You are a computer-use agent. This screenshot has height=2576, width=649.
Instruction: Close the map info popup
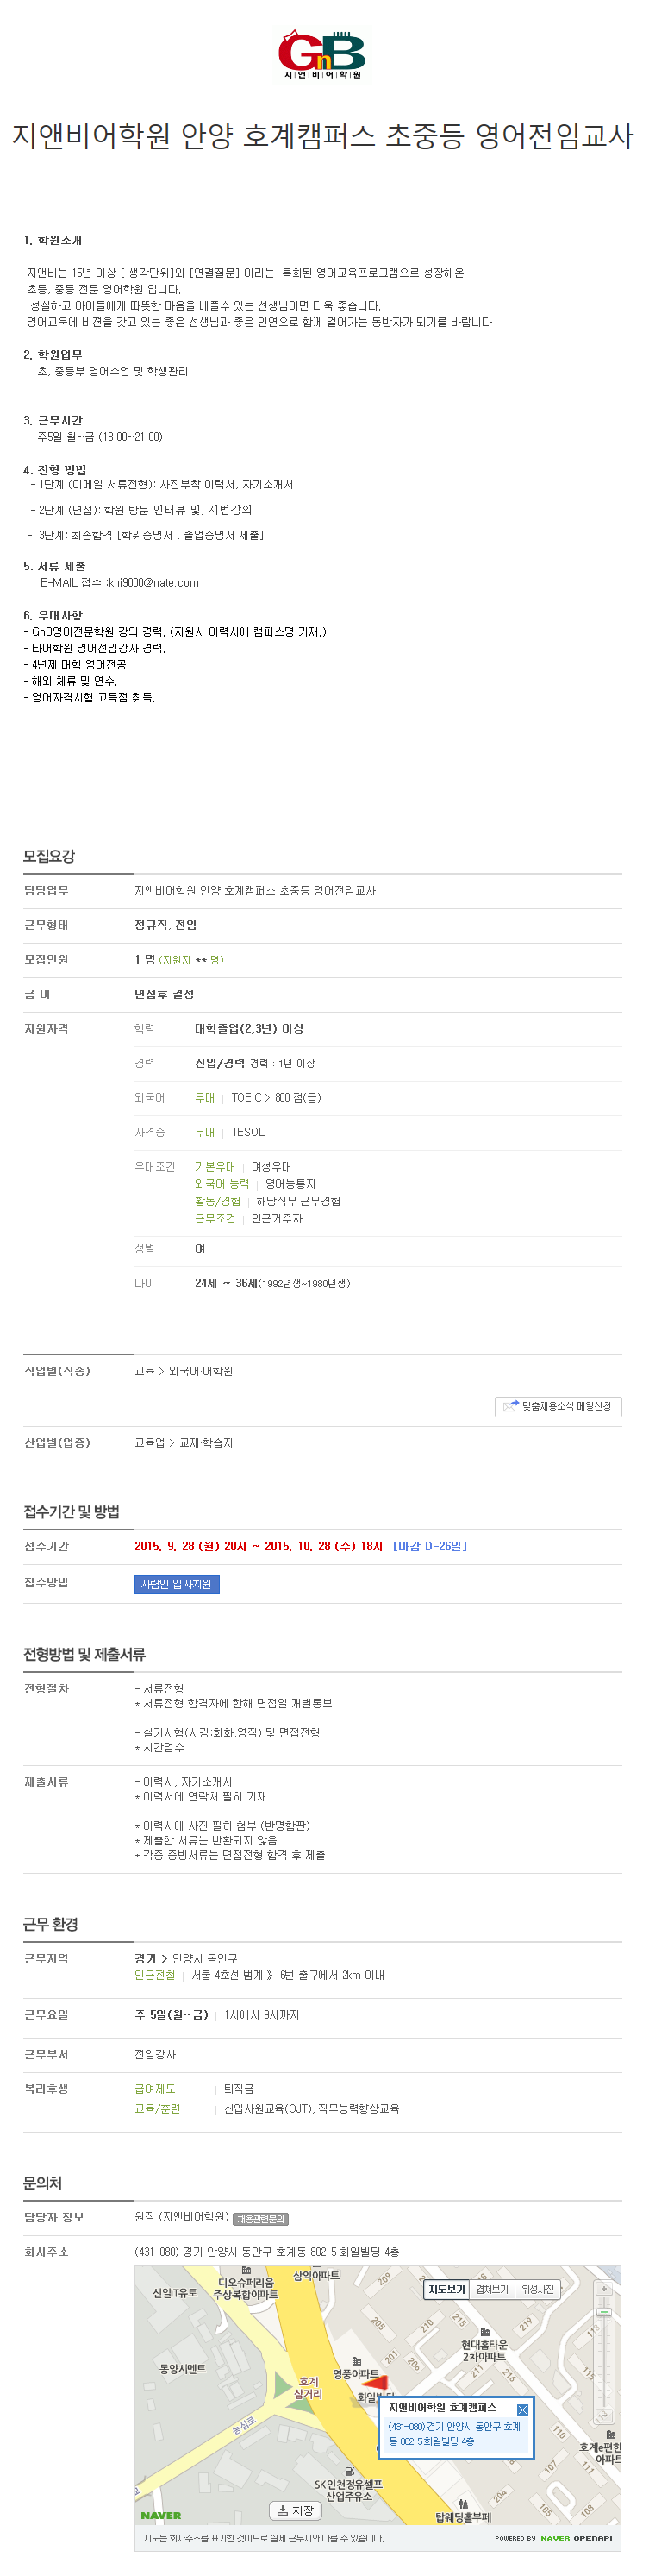coord(522,2410)
